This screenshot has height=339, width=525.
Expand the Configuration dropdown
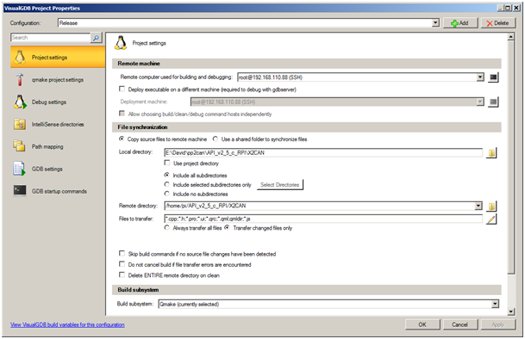[435, 22]
